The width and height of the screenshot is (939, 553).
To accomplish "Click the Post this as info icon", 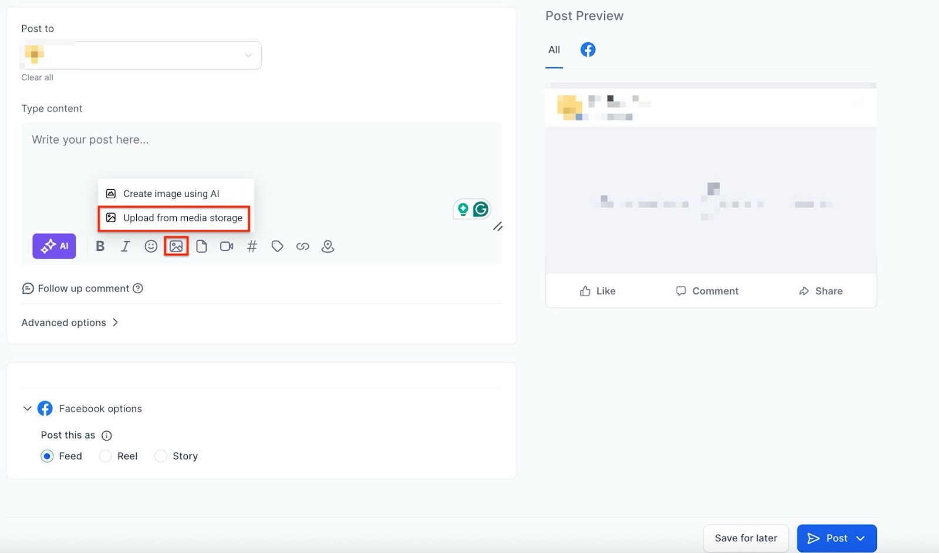I will pos(107,436).
